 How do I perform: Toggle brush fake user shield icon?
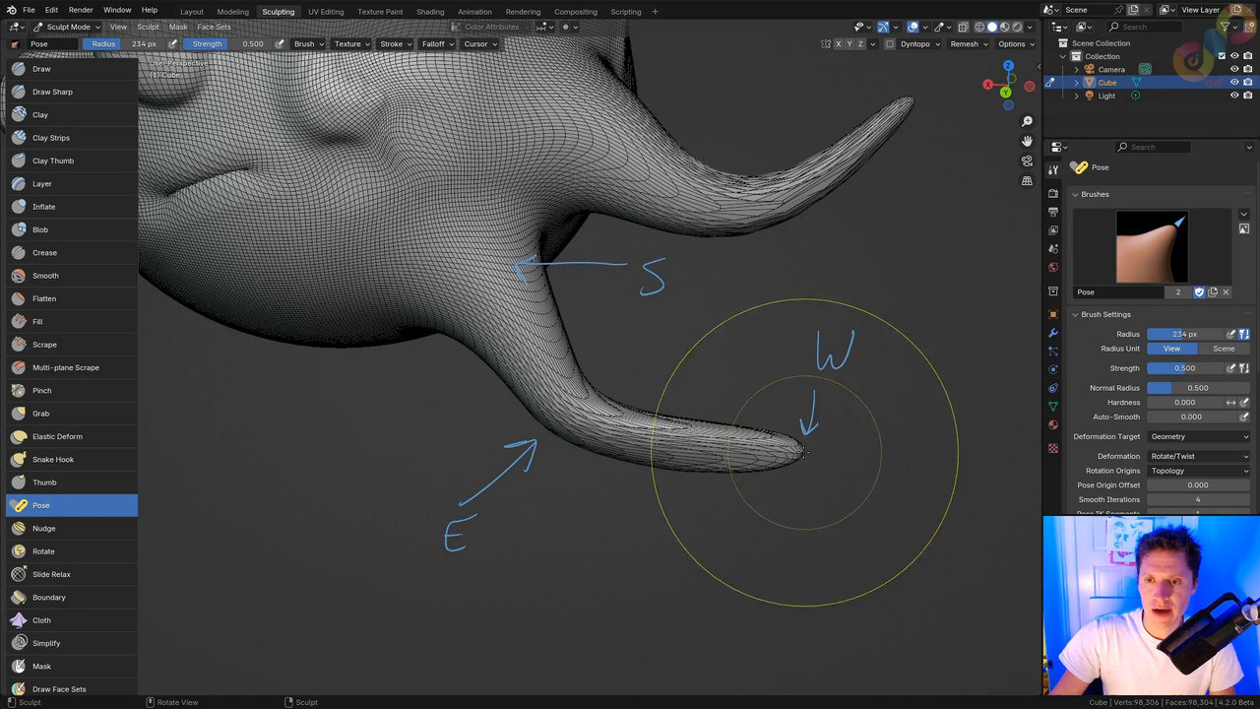1199,292
